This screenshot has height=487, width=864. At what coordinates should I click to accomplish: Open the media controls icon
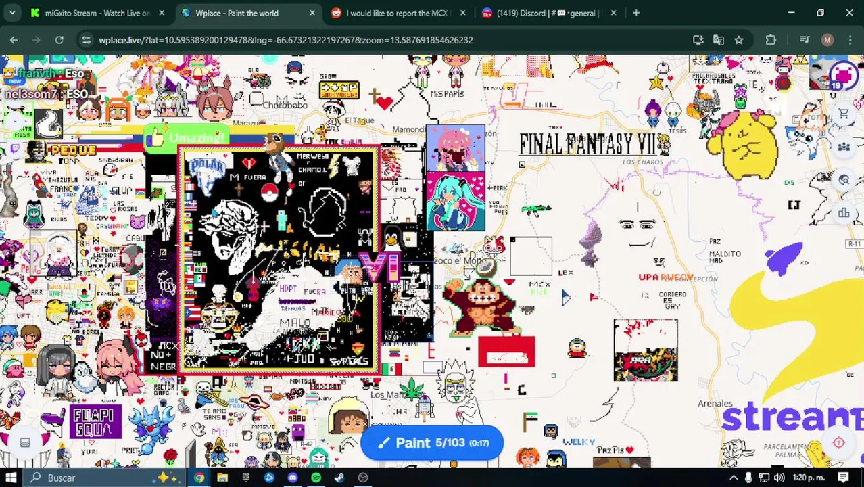805,40
